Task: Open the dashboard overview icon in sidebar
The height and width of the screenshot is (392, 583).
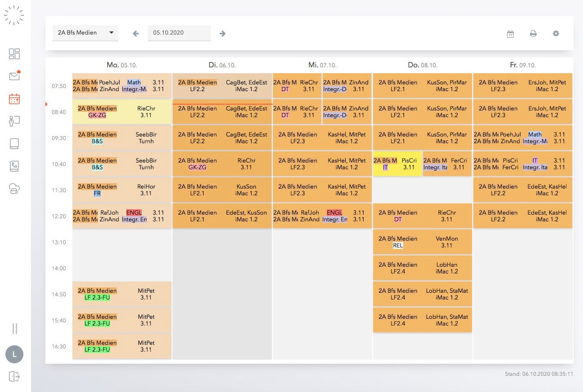Action: pos(14,54)
